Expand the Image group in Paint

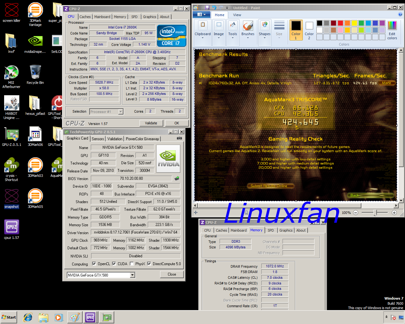(x=219, y=29)
